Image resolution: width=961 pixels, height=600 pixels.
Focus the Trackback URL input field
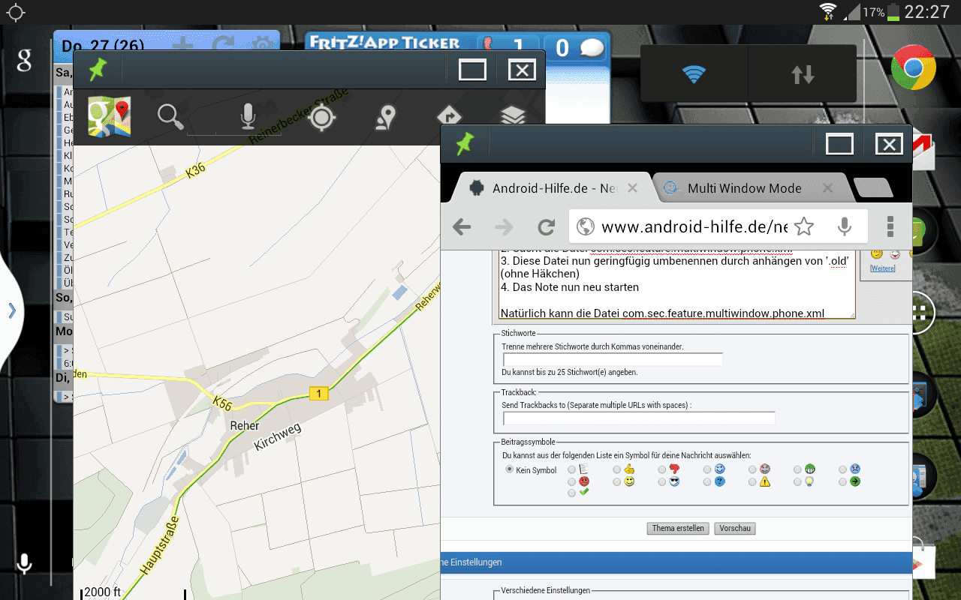pyautogui.click(x=639, y=418)
